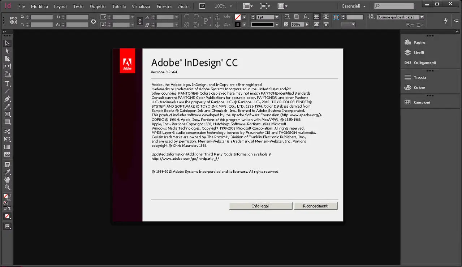The image size is (462, 267).
Task: Enable wrap around object shape
Action: 316,25
